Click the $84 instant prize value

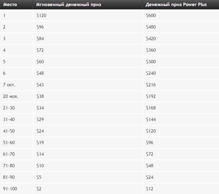(x=40, y=39)
